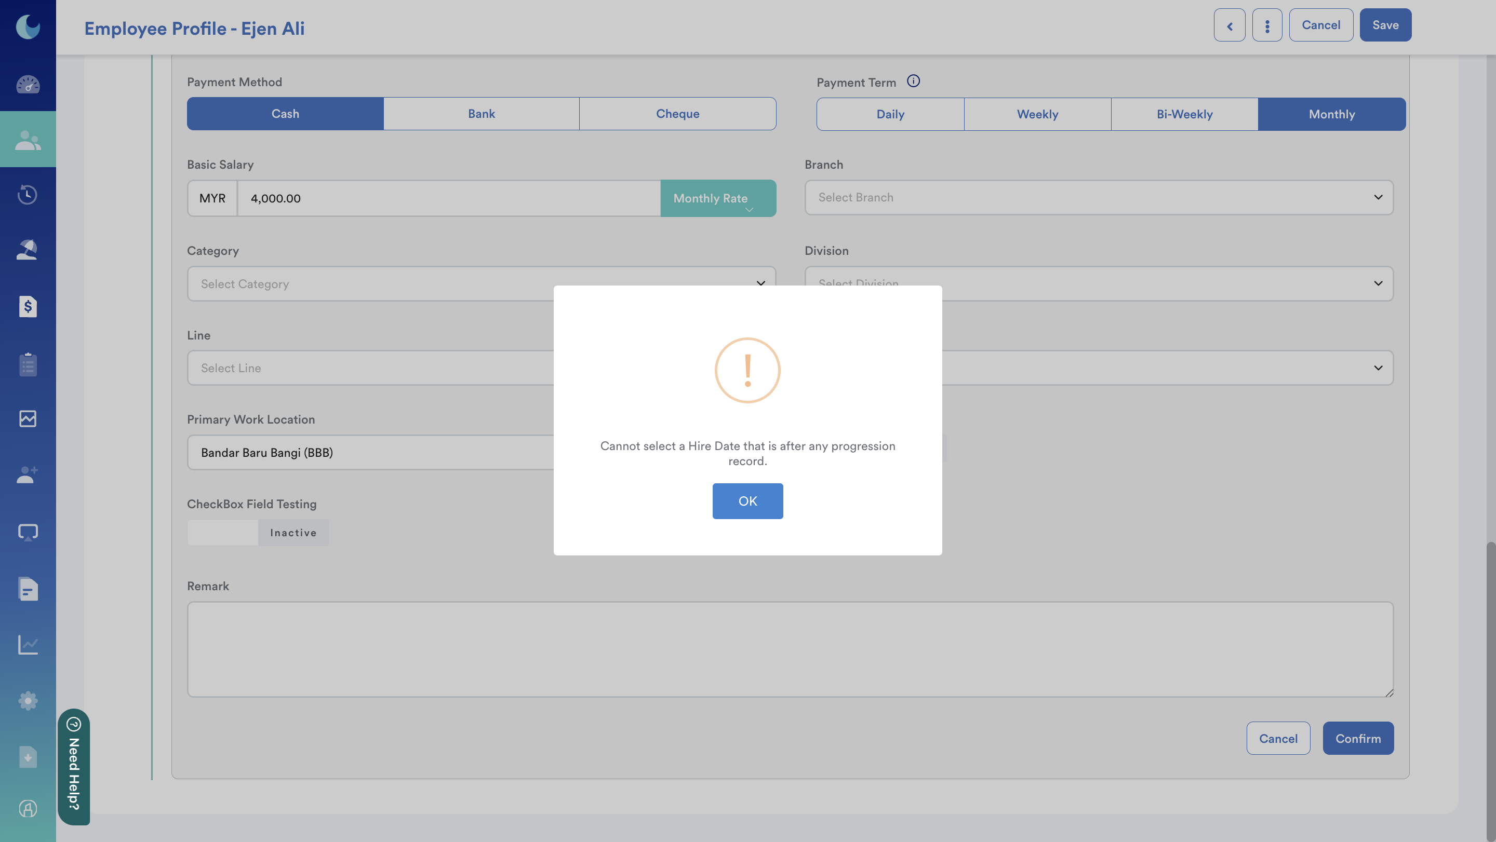Screen dimensions: 1496x842
Task: Select Bank payment method
Action: tap(481, 114)
